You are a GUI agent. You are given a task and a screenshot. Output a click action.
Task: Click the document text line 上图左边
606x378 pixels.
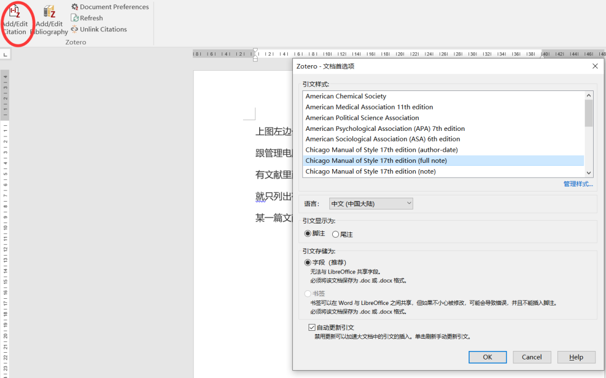point(274,131)
